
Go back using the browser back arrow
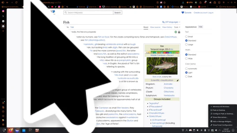7,2
